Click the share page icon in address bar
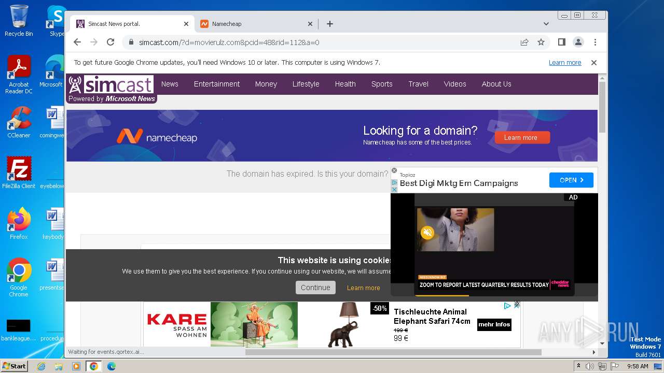The height and width of the screenshot is (373, 664). [524, 42]
